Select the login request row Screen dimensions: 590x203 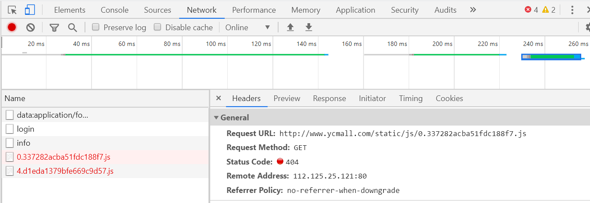pos(105,129)
